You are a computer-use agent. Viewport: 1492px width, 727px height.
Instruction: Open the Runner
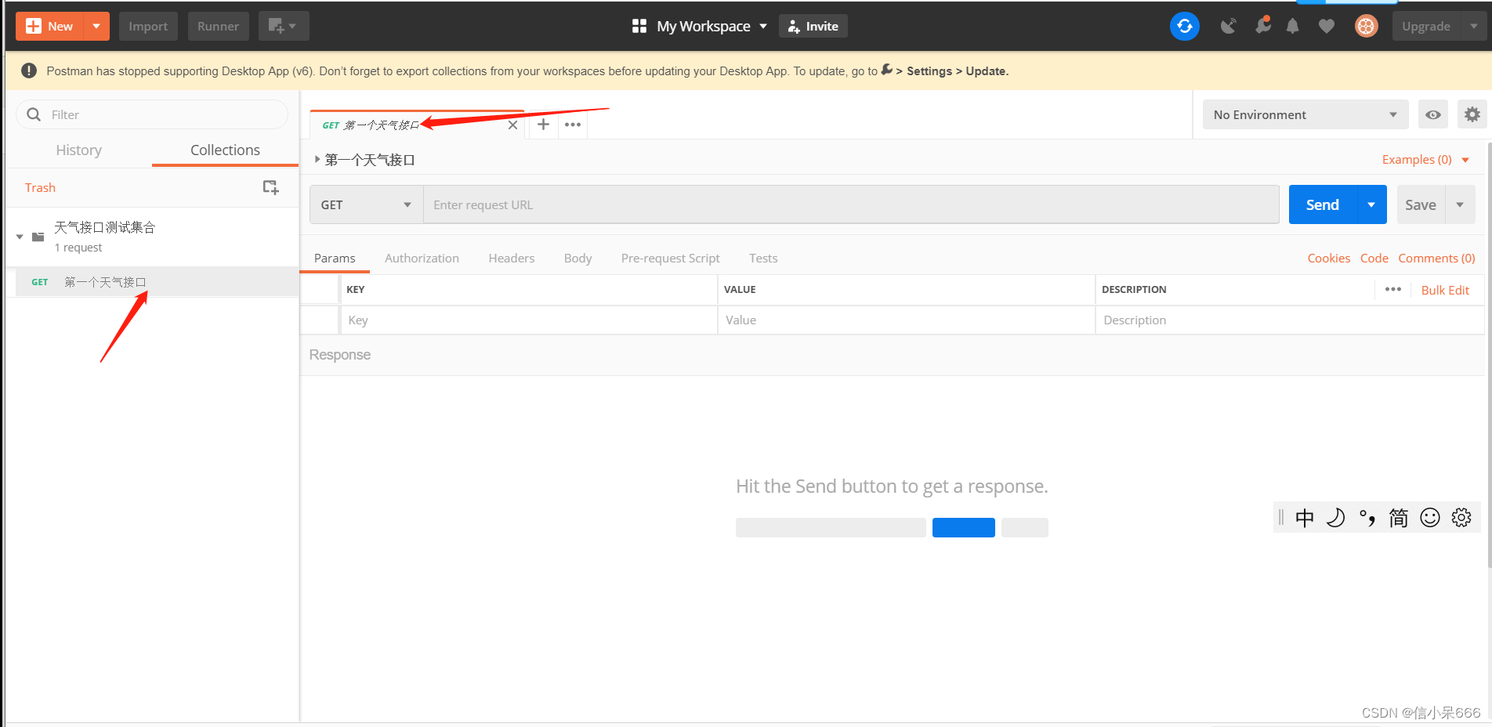tap(218, 26)
